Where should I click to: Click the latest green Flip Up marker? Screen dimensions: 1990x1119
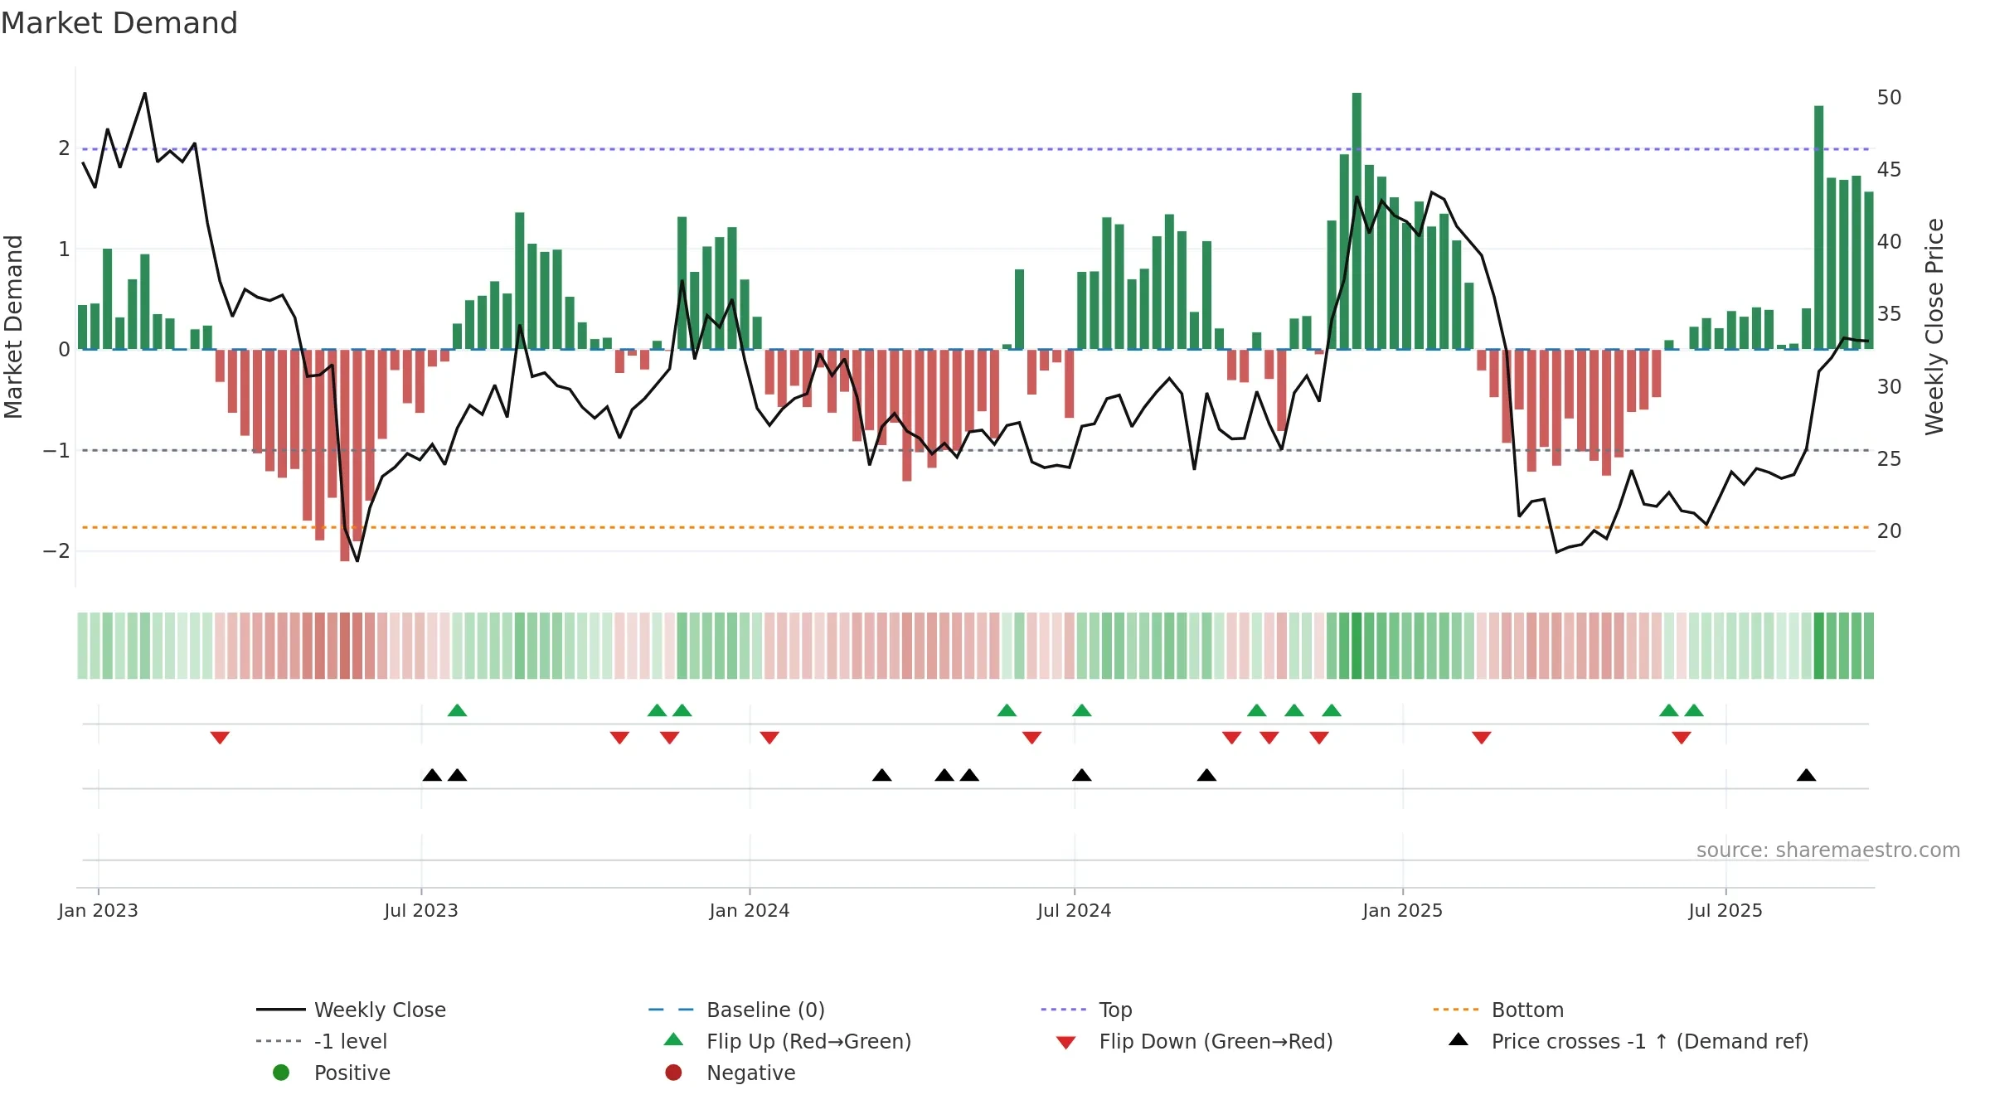[x=1694, y=710]
